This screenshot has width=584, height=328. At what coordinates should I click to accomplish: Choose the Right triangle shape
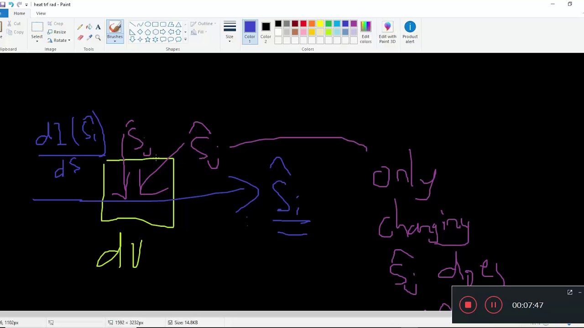click(132, 32)
